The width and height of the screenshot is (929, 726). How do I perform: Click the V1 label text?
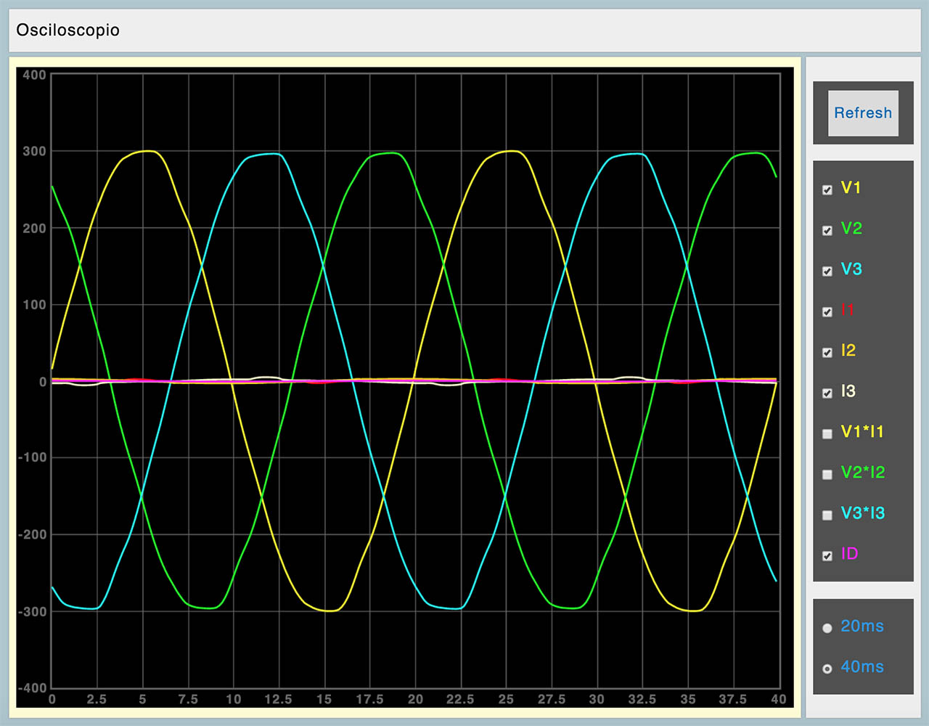[851, 188]
